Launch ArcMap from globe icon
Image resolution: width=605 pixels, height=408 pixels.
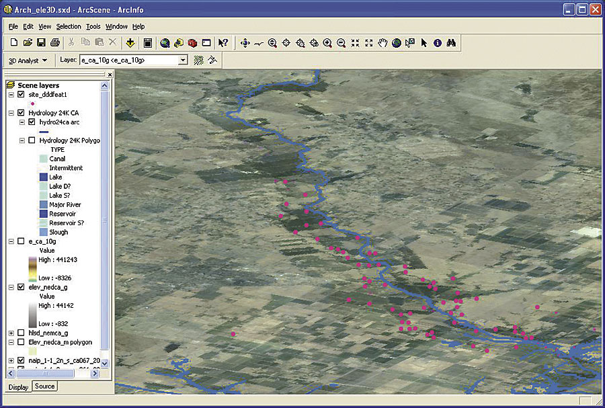[165, 43]
